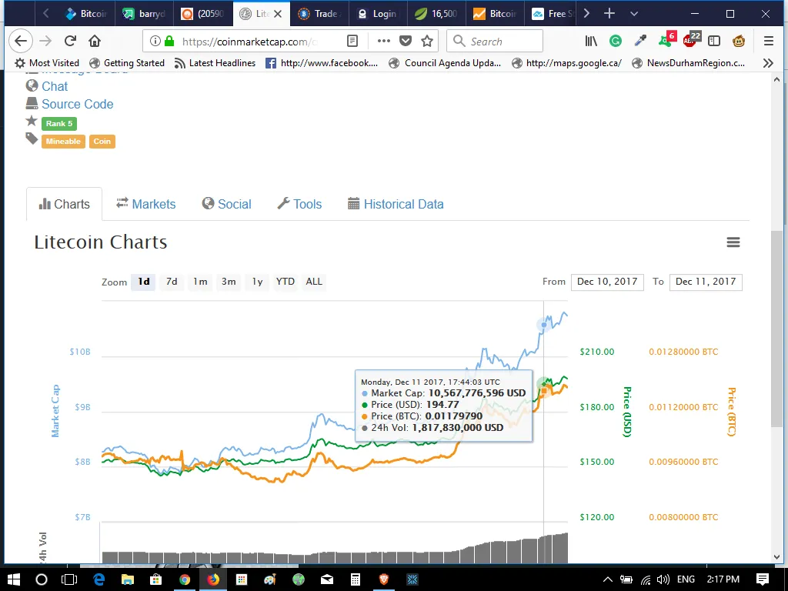Viewport: 788px width, 591px height.
Task: Open the Latest Headlines bookmark feed
Action: [x=215, y=63]
